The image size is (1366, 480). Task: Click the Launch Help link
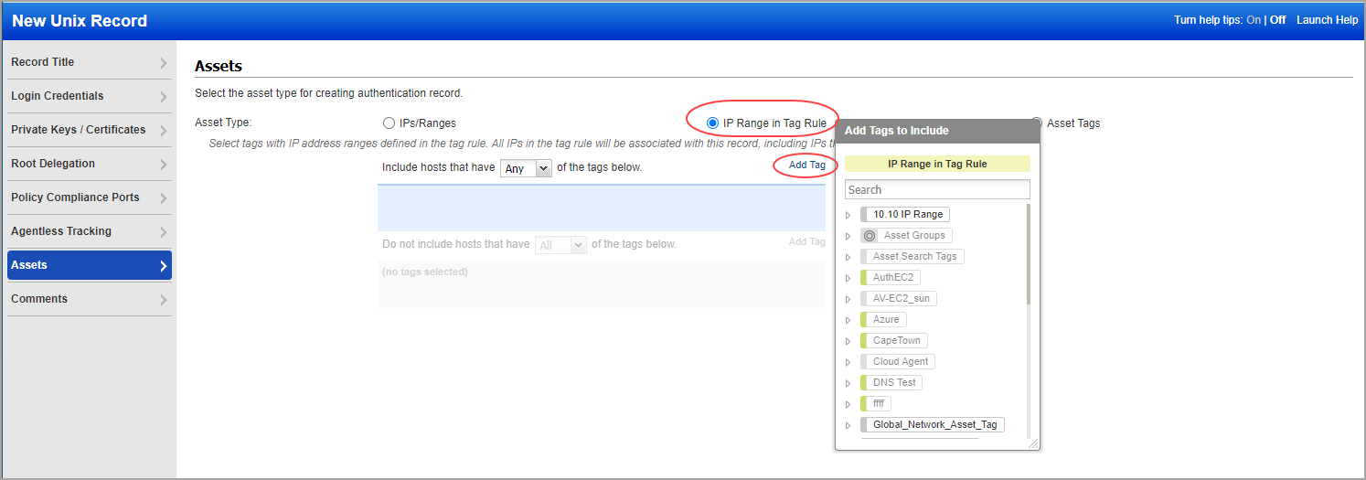(x=1327, y=20)
